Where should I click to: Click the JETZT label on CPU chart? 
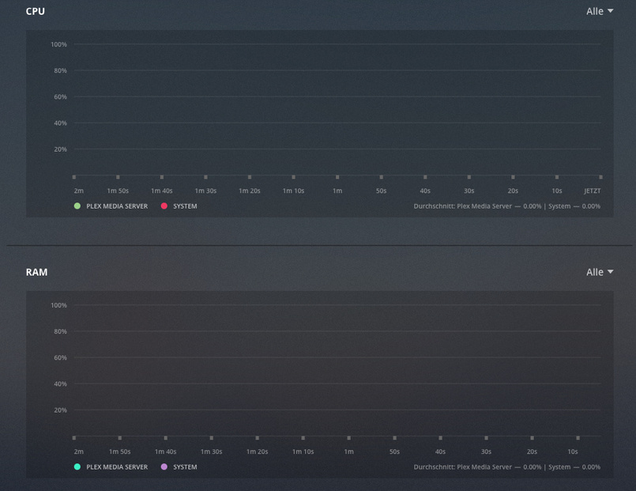pyautogui.click(x=593, y=191)
